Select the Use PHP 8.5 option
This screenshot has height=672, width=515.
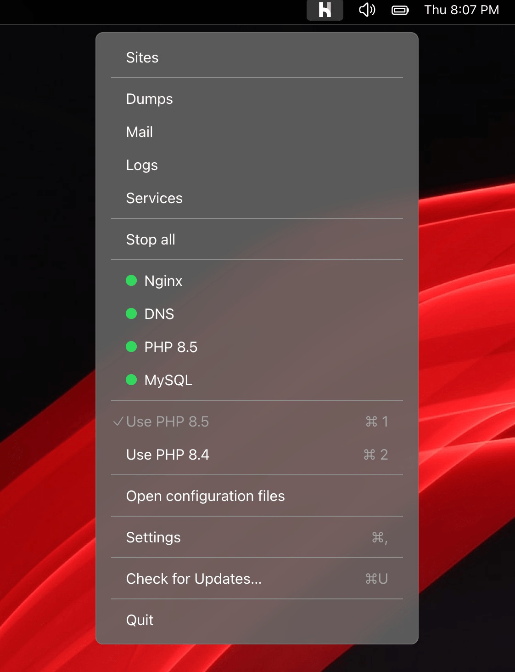tap(168, 421)
